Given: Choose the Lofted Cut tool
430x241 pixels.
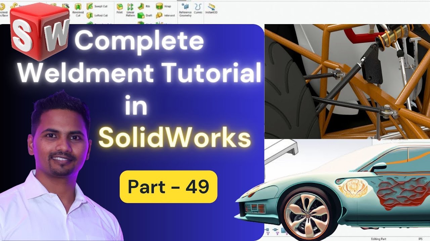Looking at the screenshot, I should (x=97, y=15).
